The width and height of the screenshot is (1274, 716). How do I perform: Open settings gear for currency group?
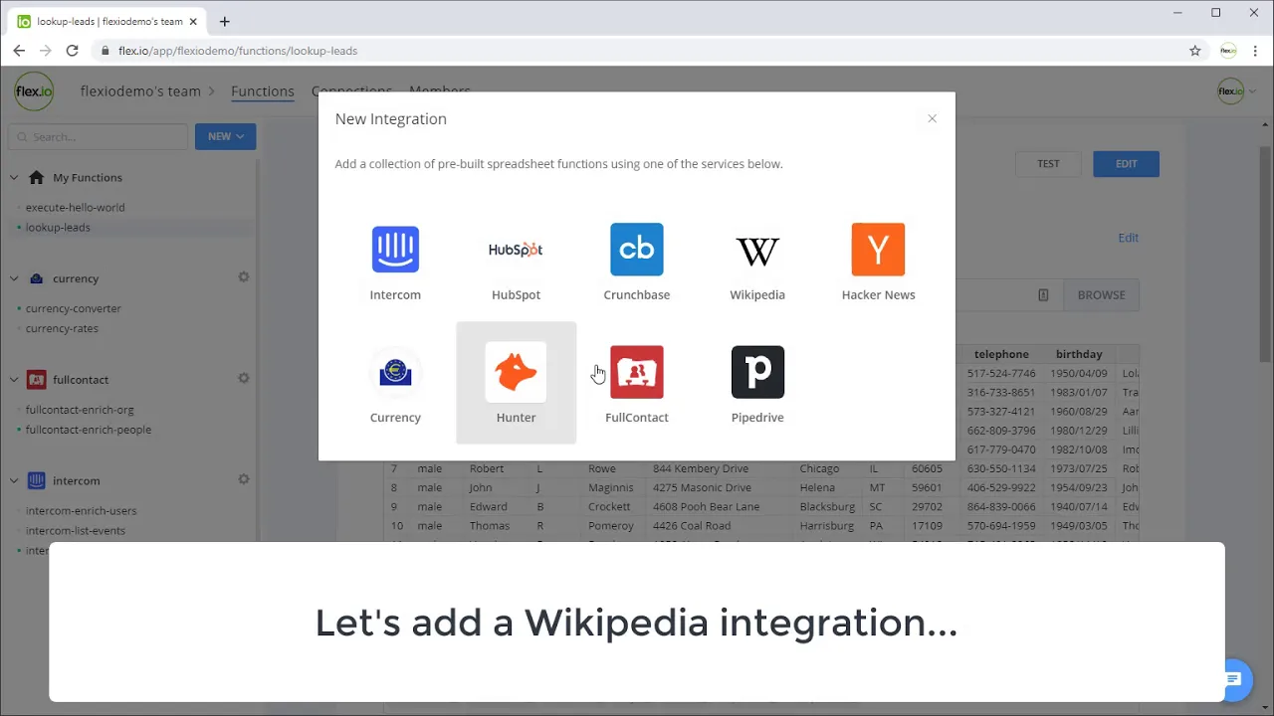[x=244, y=277]
